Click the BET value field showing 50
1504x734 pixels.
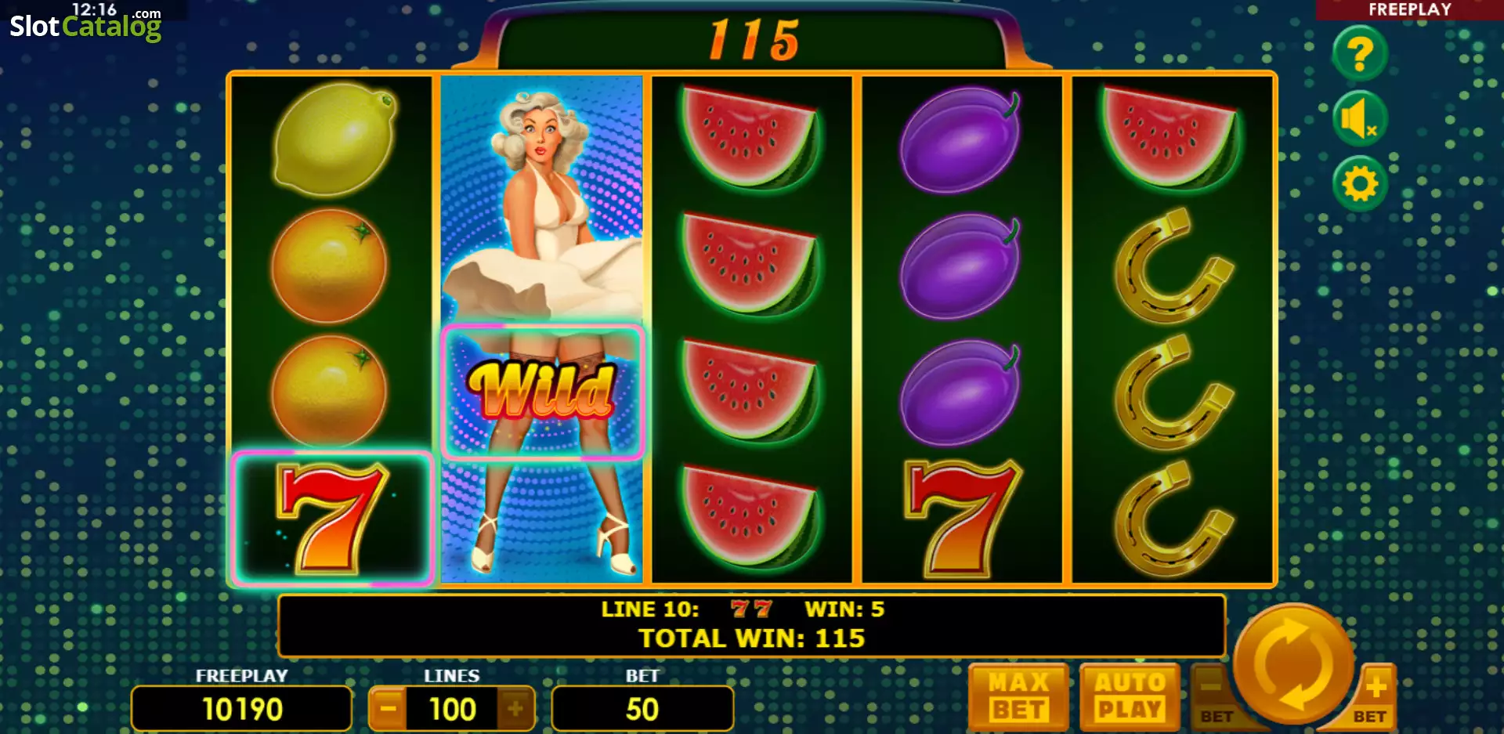point(642,709)
